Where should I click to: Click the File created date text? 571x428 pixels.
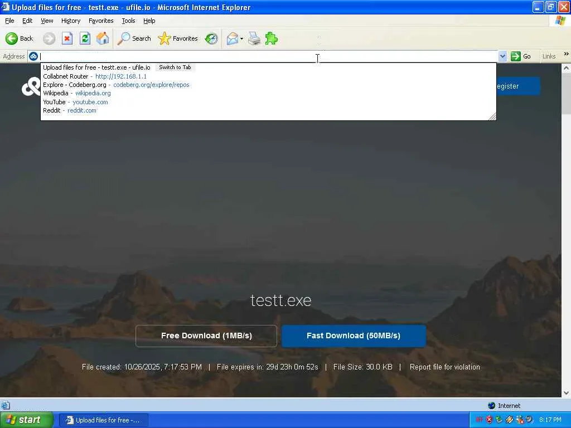pos(142,367)
